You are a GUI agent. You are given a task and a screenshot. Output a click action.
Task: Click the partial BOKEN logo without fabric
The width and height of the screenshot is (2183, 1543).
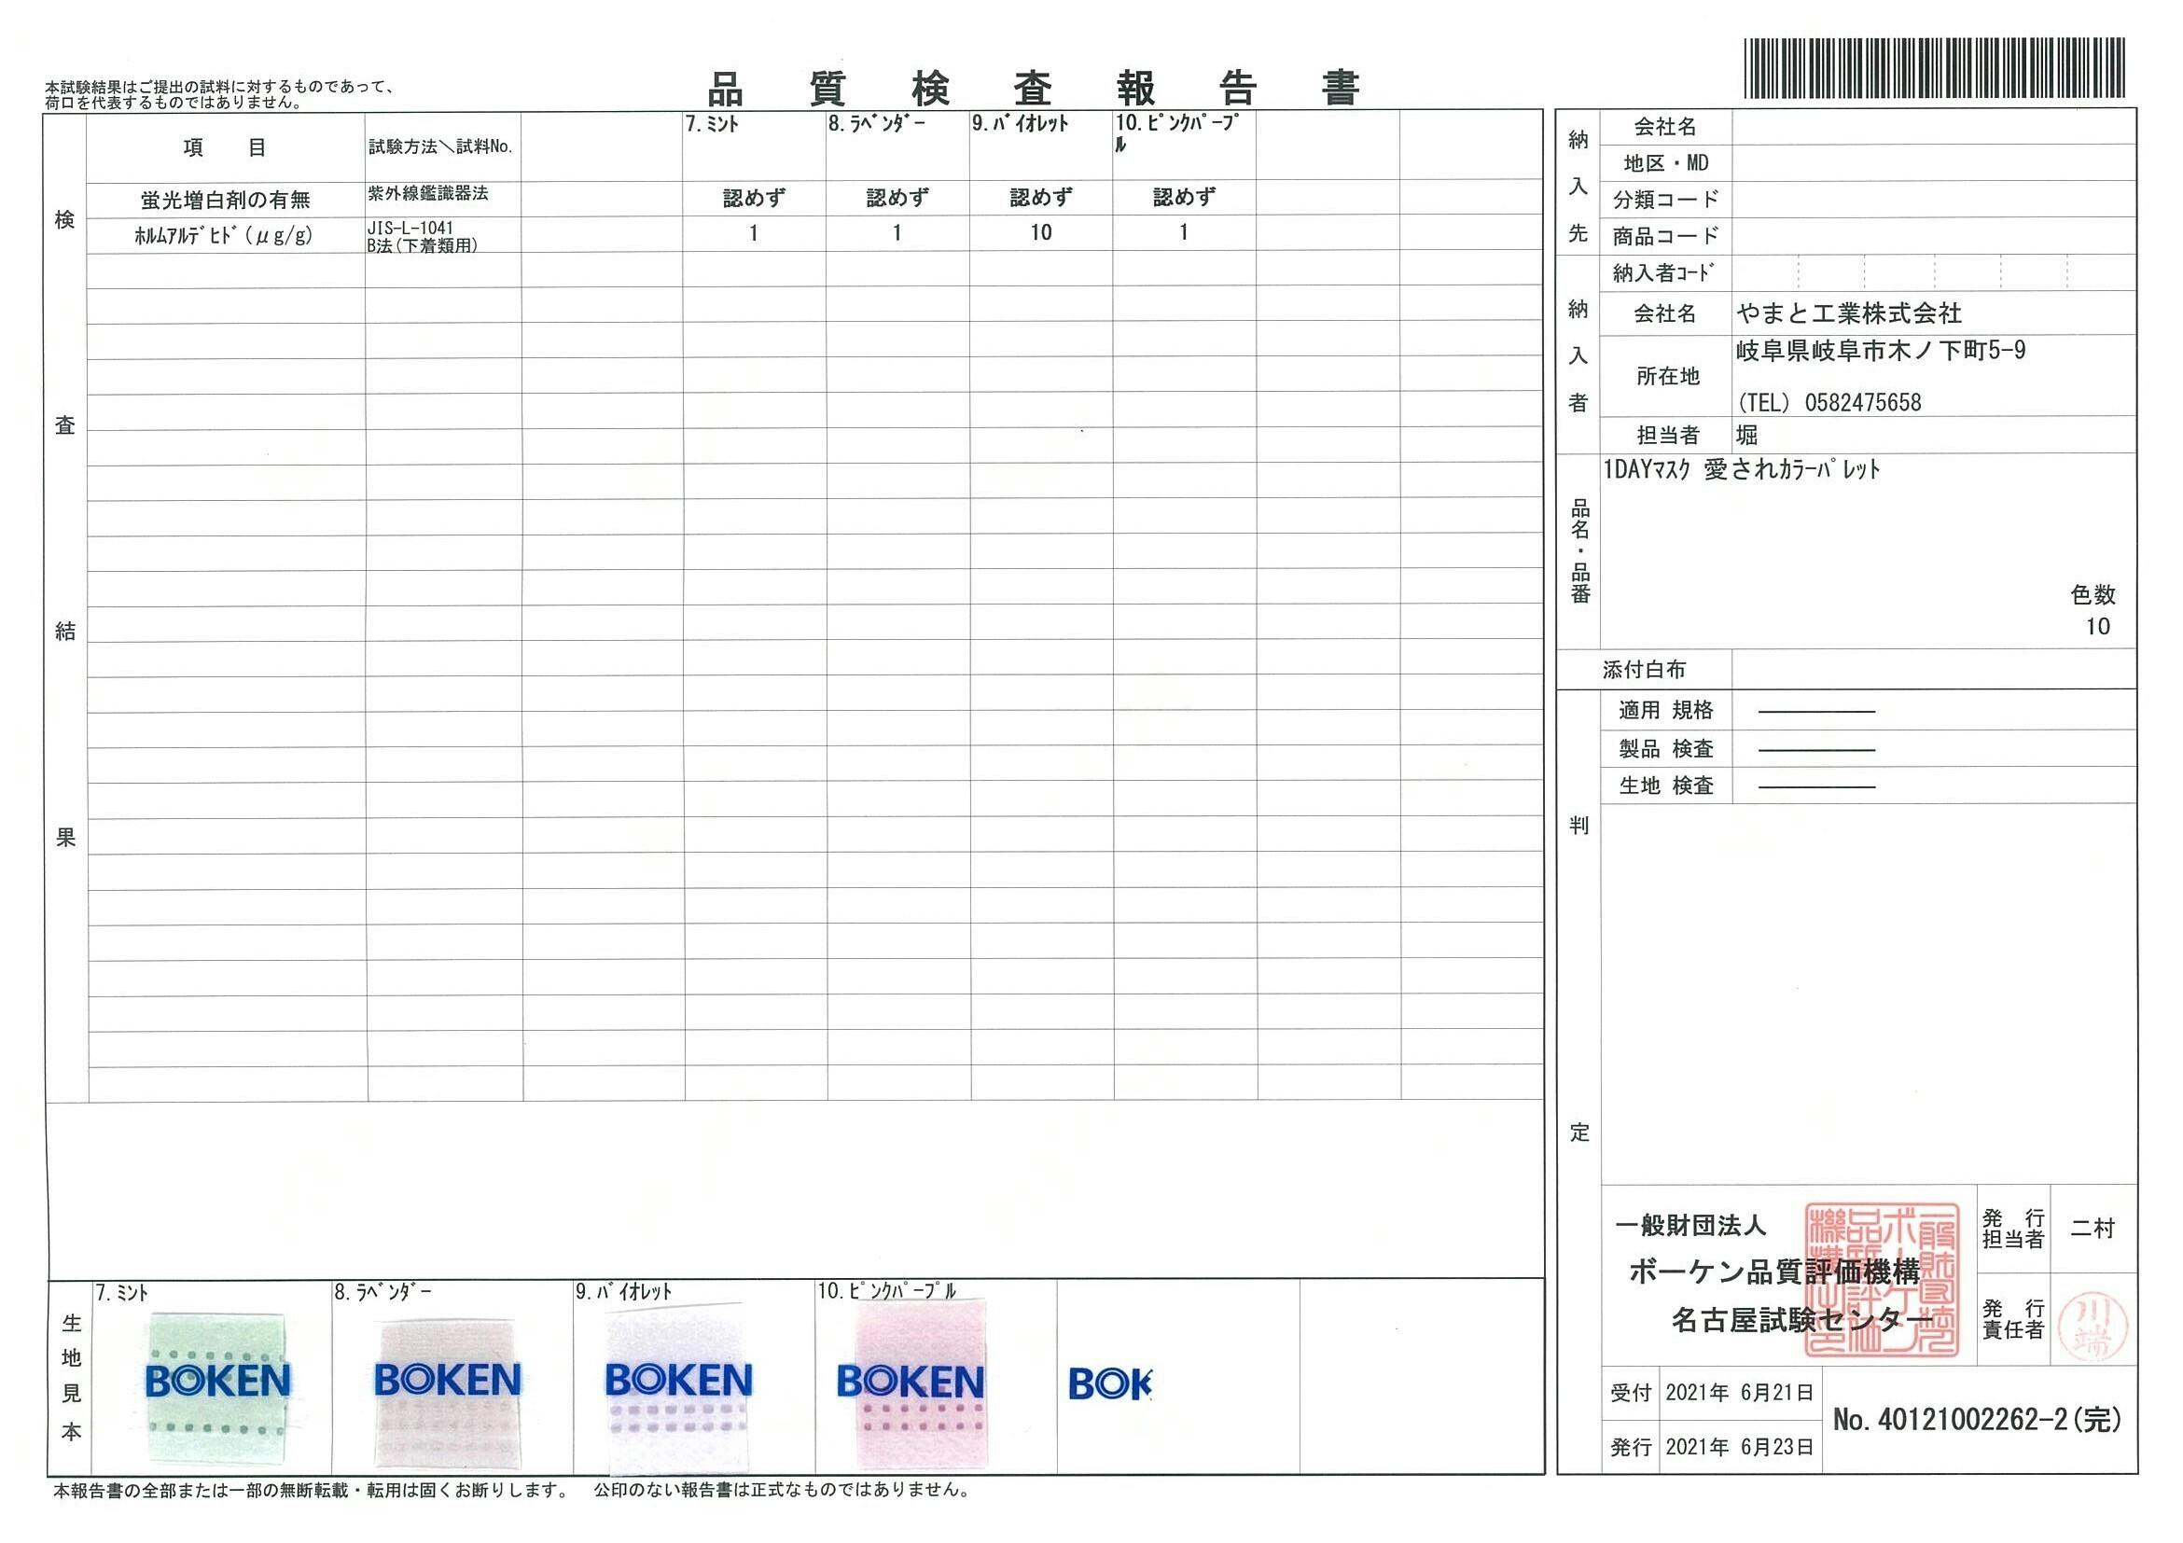point(1109,1384)
